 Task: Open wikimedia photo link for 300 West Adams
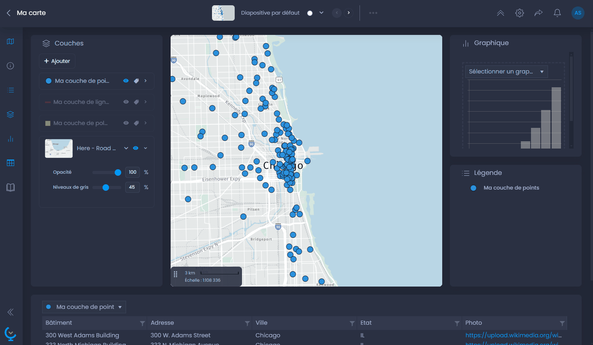[x=514, y=335]
